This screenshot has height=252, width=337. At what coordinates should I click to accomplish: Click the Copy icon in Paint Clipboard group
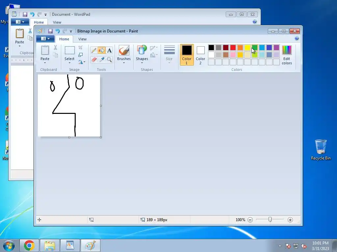55,55
